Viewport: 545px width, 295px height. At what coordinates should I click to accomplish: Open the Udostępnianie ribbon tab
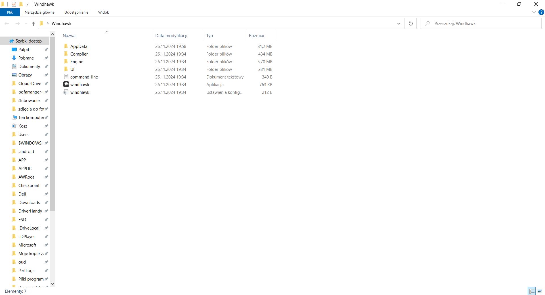click(x=76, y=12)
